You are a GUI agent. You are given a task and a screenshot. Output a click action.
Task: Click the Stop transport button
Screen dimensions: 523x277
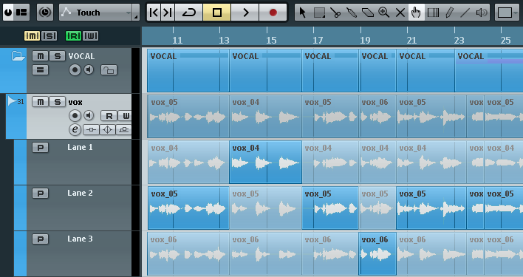click(x=216, y=13)
